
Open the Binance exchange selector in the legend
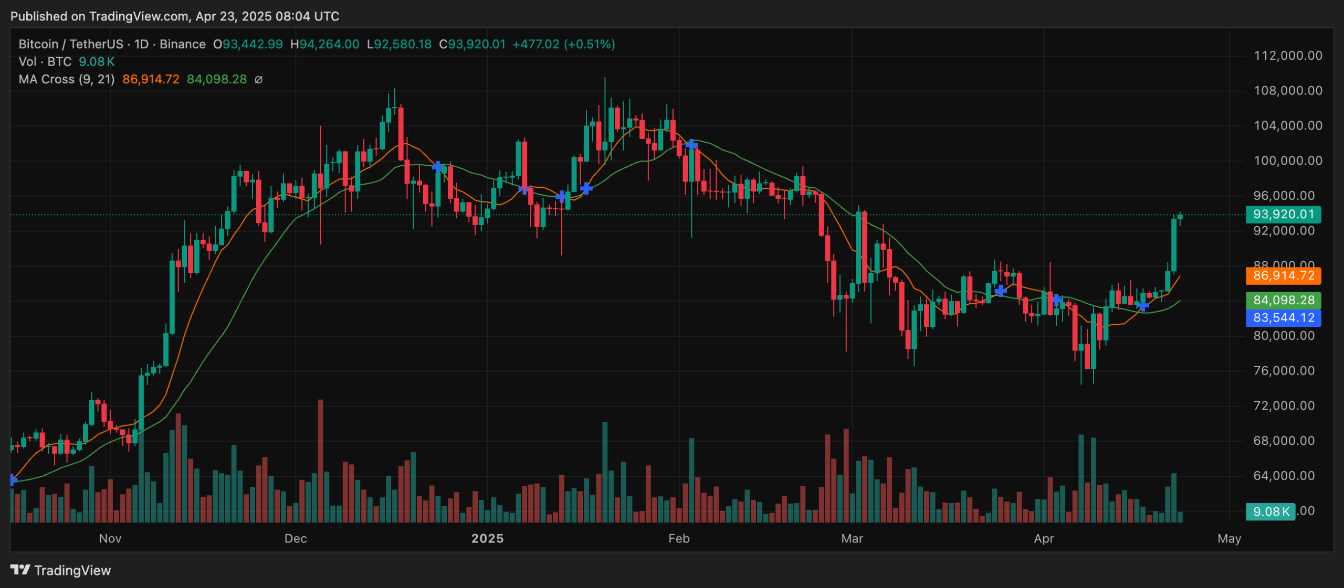point(183,44)
